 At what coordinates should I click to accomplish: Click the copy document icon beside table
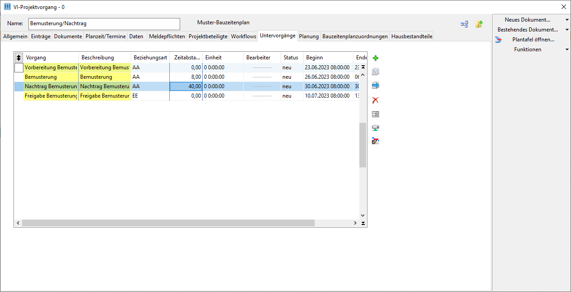376,72
